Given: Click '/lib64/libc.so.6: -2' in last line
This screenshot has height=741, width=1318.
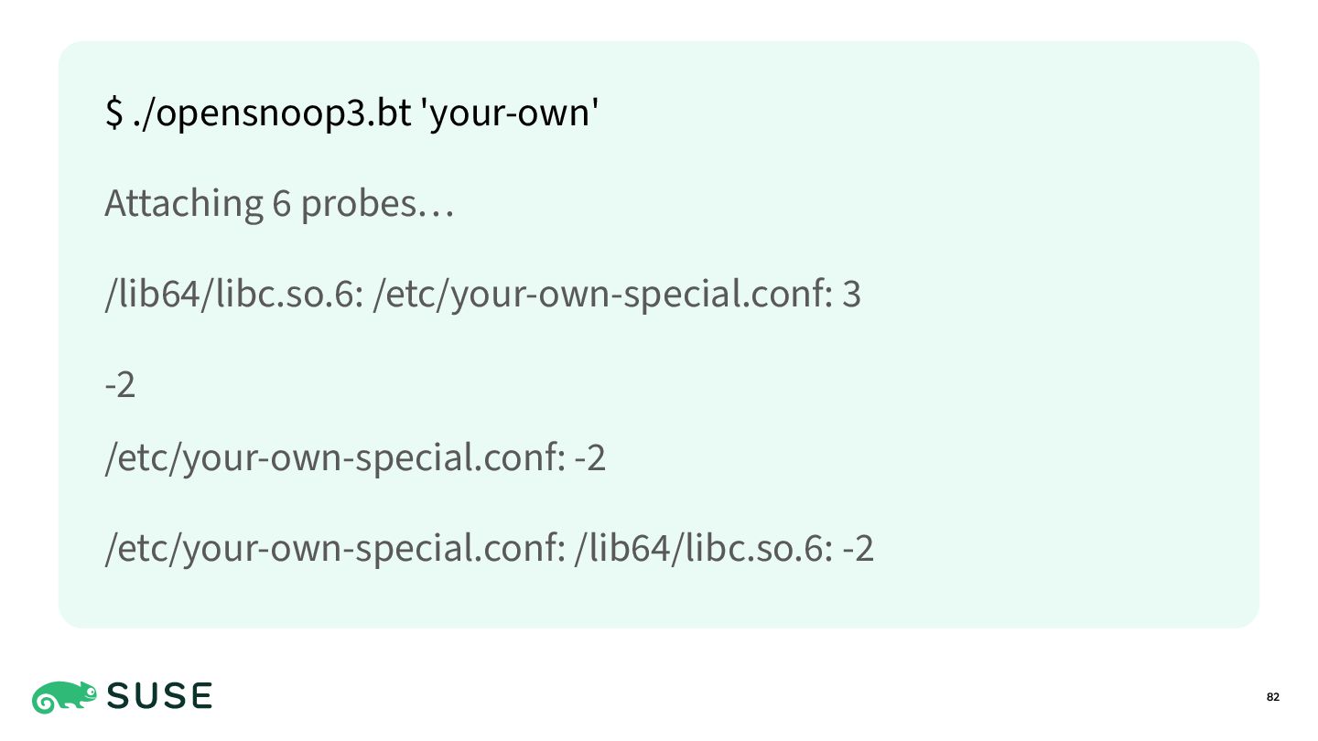Looking at the screenshot, I should pyautogui.click(x=724, y=549).
